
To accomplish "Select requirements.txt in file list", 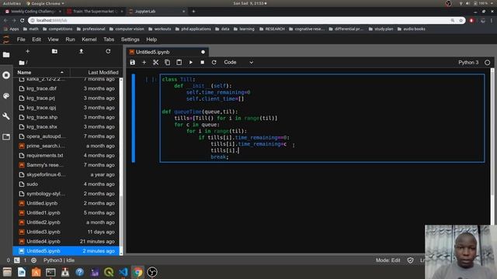I will [66, 155].
